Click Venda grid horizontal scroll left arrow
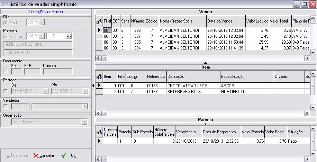The image size is (317, 162). coord(98,58)
